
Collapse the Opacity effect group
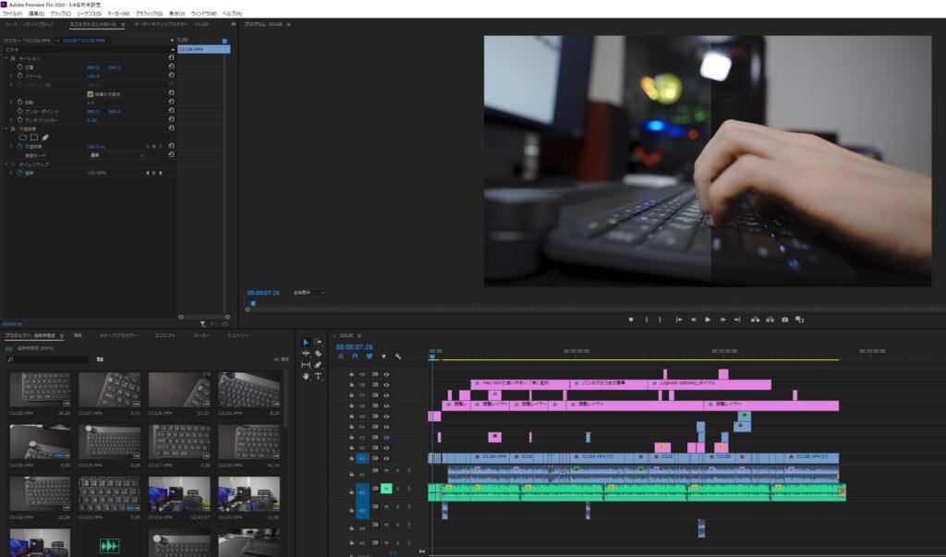click(x=6, y=128)
